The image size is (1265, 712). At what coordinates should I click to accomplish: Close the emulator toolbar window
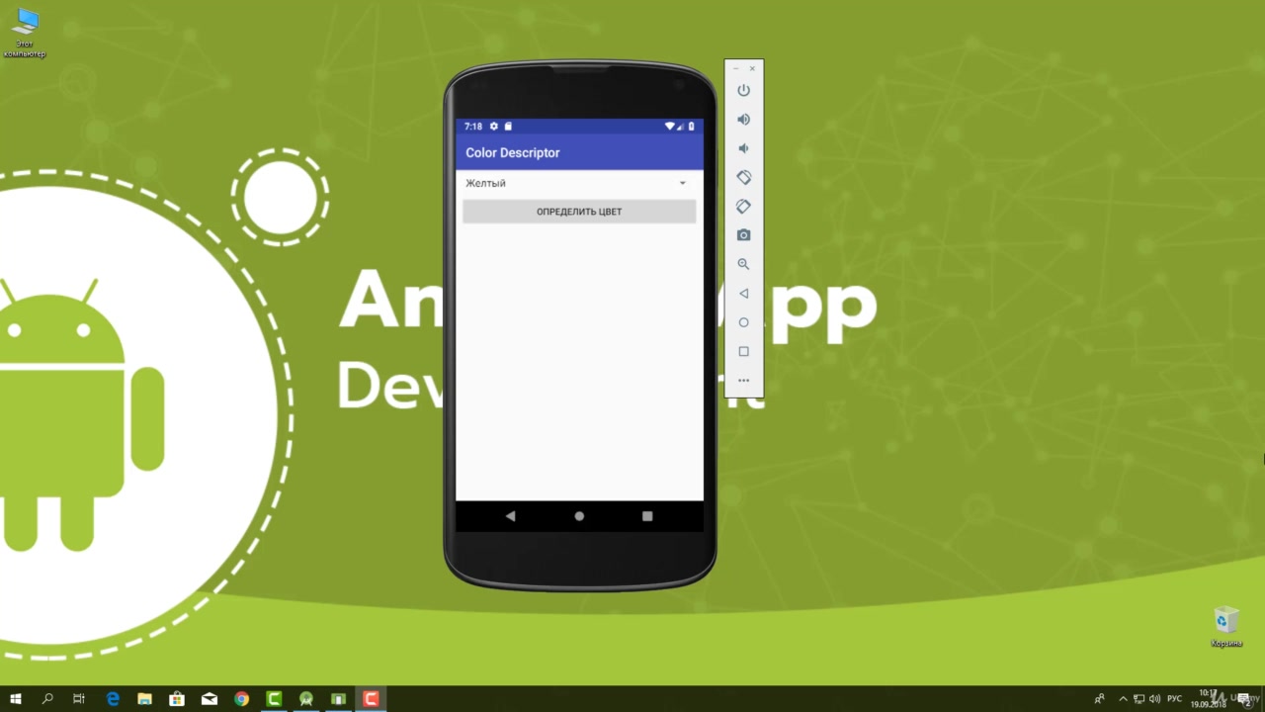[x=752, y=68]
